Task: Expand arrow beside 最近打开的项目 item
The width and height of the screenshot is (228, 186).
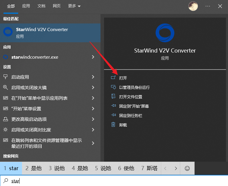Action: tap(93, 143)
